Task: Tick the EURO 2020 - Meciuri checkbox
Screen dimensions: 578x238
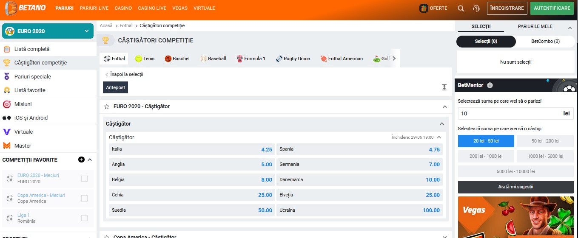Action: pos(84,179)
